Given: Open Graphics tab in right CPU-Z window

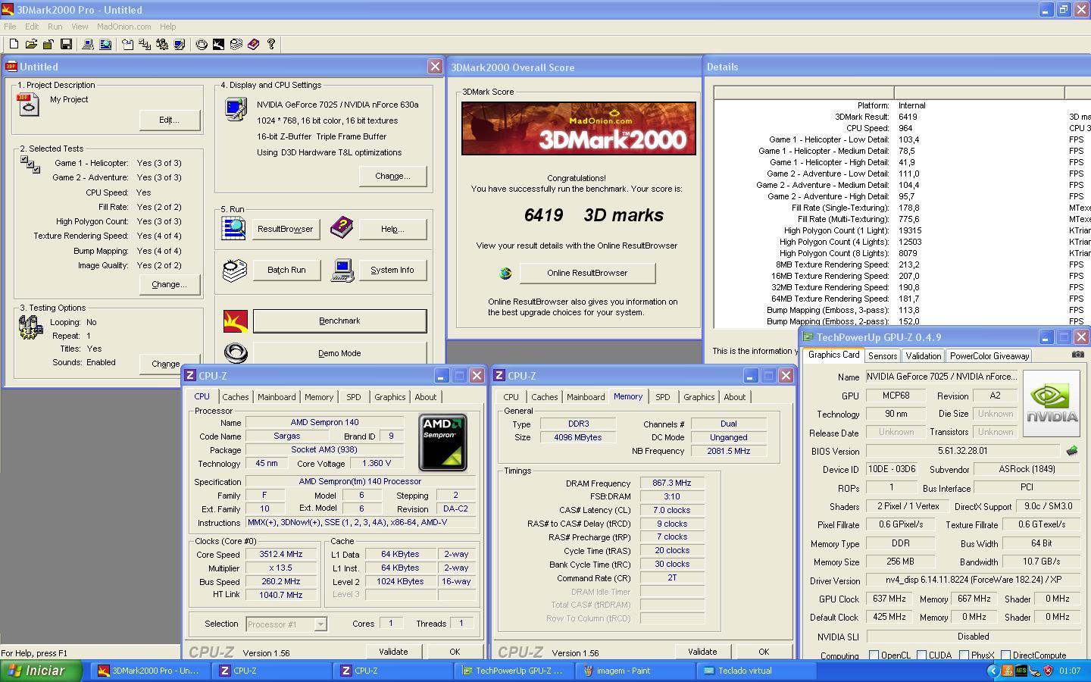Looking at the screenshot, I should click(699, 397).
